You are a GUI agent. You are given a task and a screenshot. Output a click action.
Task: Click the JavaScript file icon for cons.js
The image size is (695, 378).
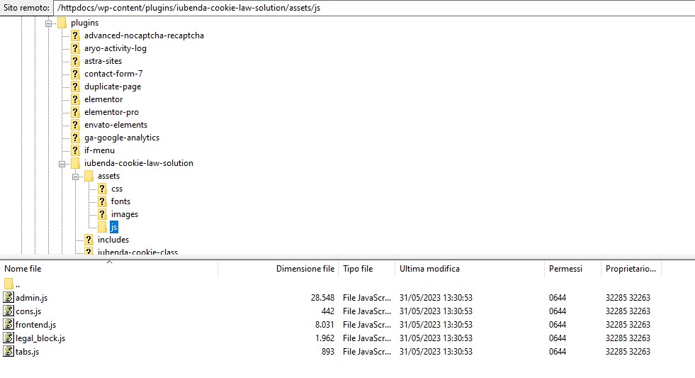(x=9, y=311)
